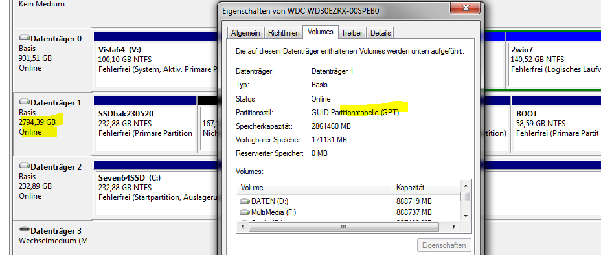Select the MultiMedia (F:) volume row
This screenshot has height=255, width=601.
pos(349,212)
